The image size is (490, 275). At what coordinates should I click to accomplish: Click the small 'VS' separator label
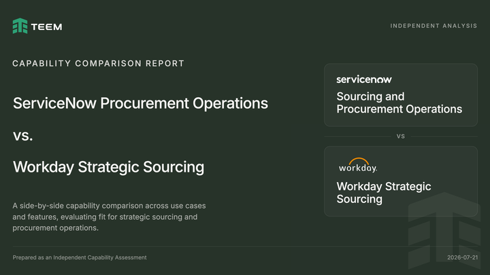[401, 136]
